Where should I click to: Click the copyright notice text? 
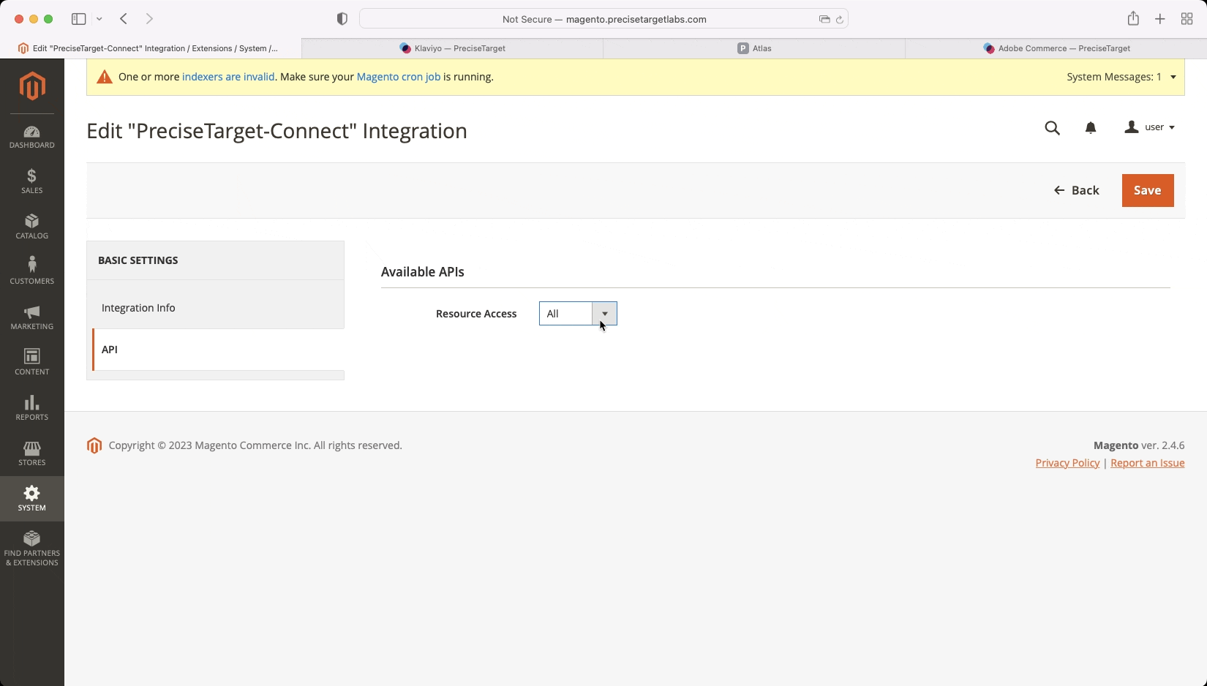(x=255, y=445)
